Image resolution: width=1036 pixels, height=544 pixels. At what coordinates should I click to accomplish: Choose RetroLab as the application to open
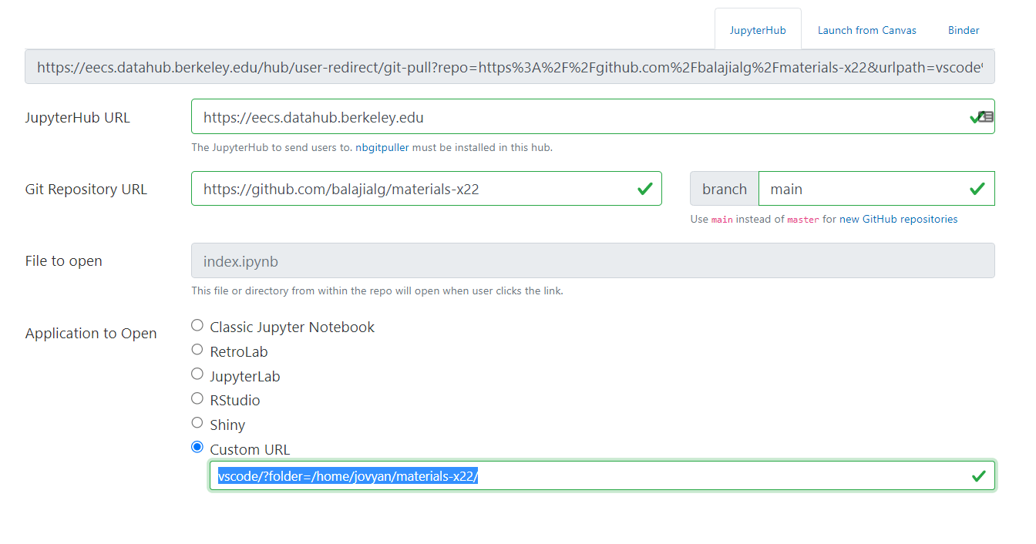coord(197,350)
